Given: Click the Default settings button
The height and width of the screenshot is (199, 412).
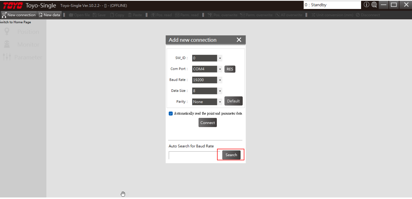Looking at the screenshot, I should pos(234,101).
